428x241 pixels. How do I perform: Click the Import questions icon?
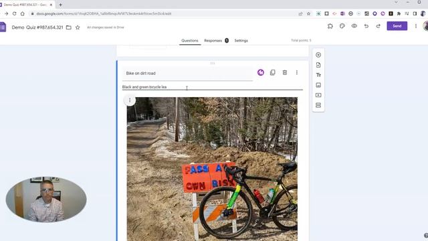point(318,65)
